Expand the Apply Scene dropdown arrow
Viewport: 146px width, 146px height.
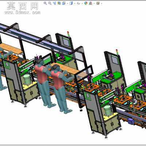[94, 4]
